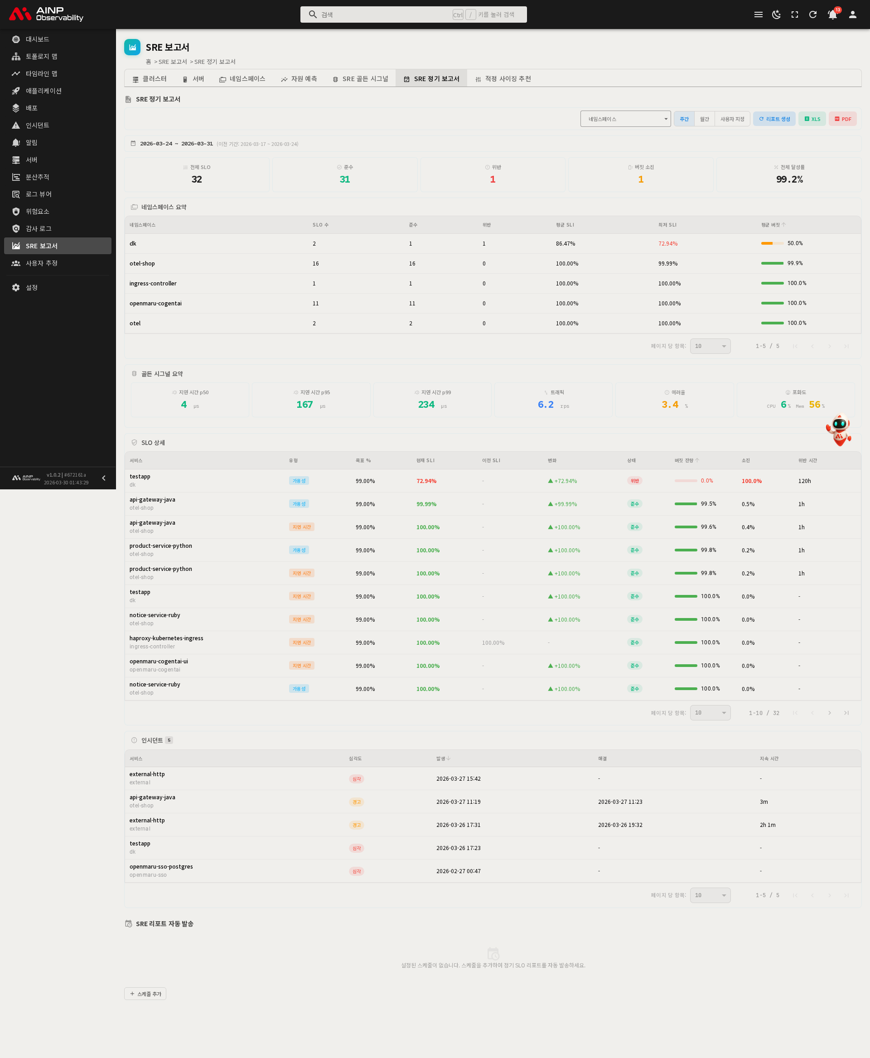Open Topology Map in sidebar
The image size is (870, 1058).
[42, 56]
